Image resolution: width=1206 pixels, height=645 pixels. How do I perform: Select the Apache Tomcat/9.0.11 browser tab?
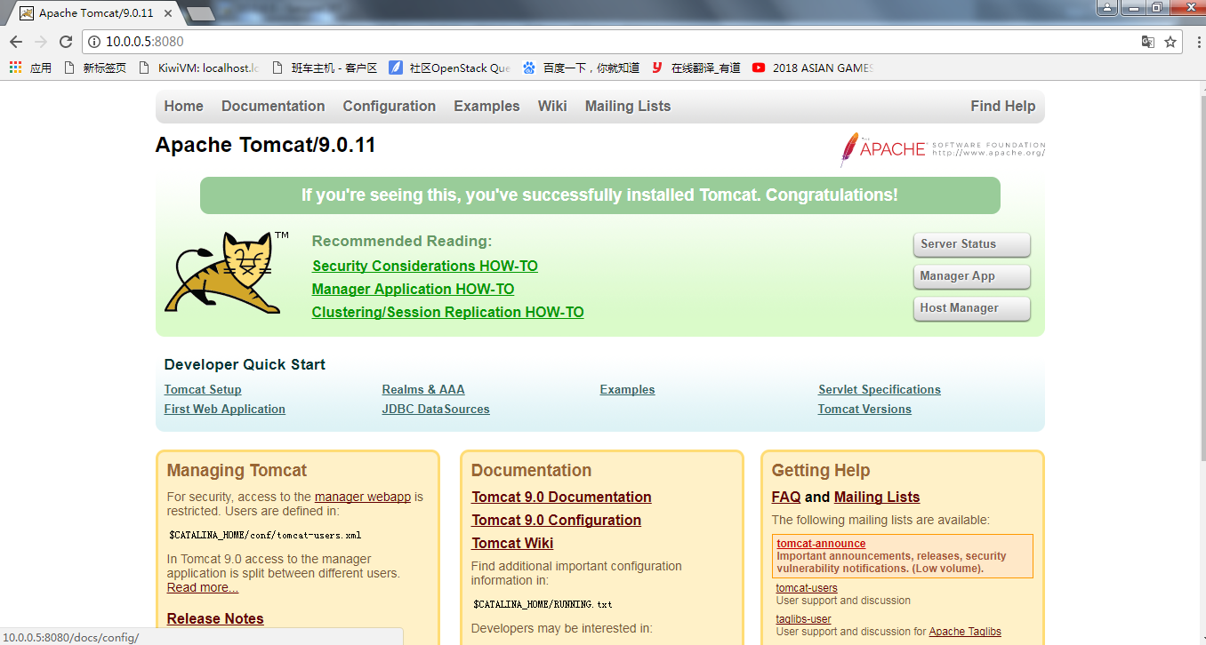point(98,13)
